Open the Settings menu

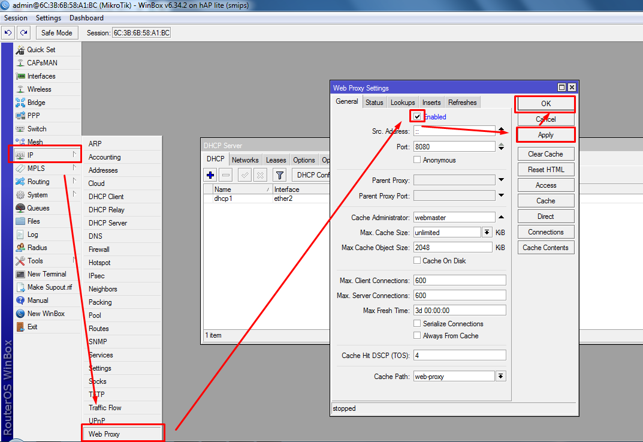(49, 18)
